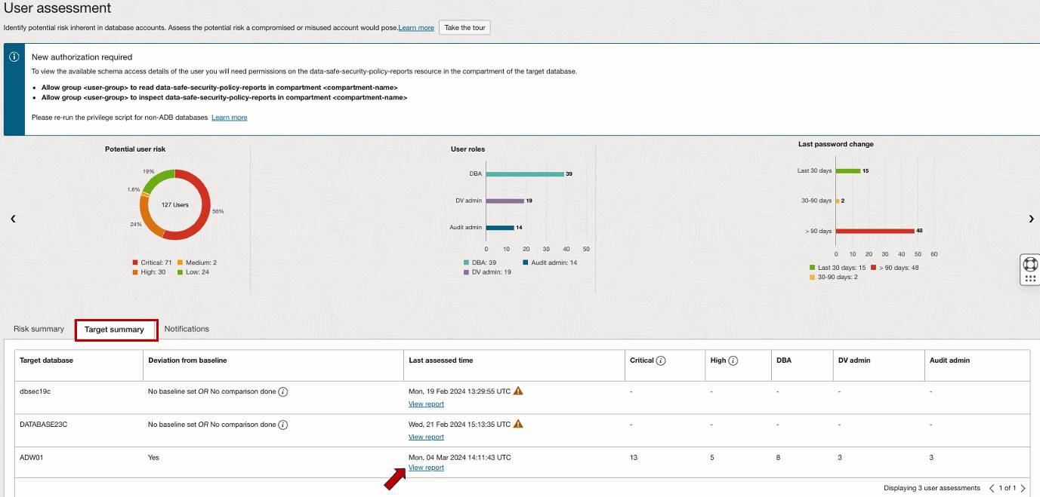The width and height of the screenshot is (1040, 497).
Task: Click the DBA bar in User roles chart
Action: tap(525, 173)
